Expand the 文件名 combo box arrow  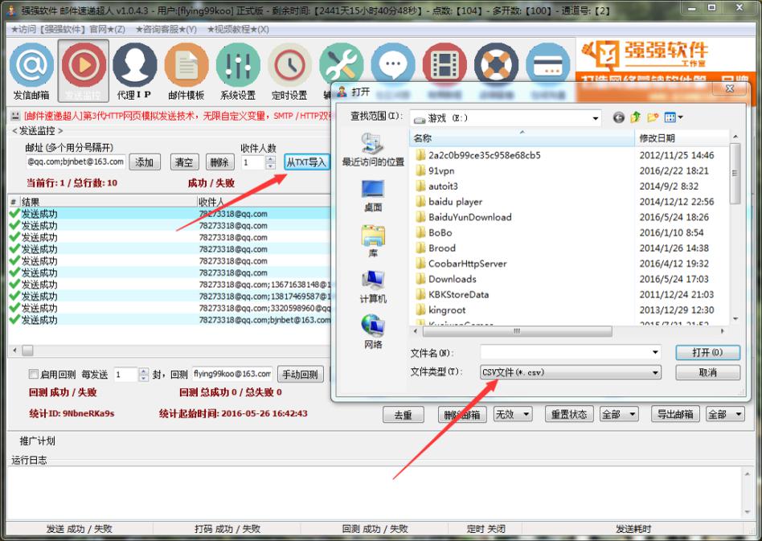655,352
